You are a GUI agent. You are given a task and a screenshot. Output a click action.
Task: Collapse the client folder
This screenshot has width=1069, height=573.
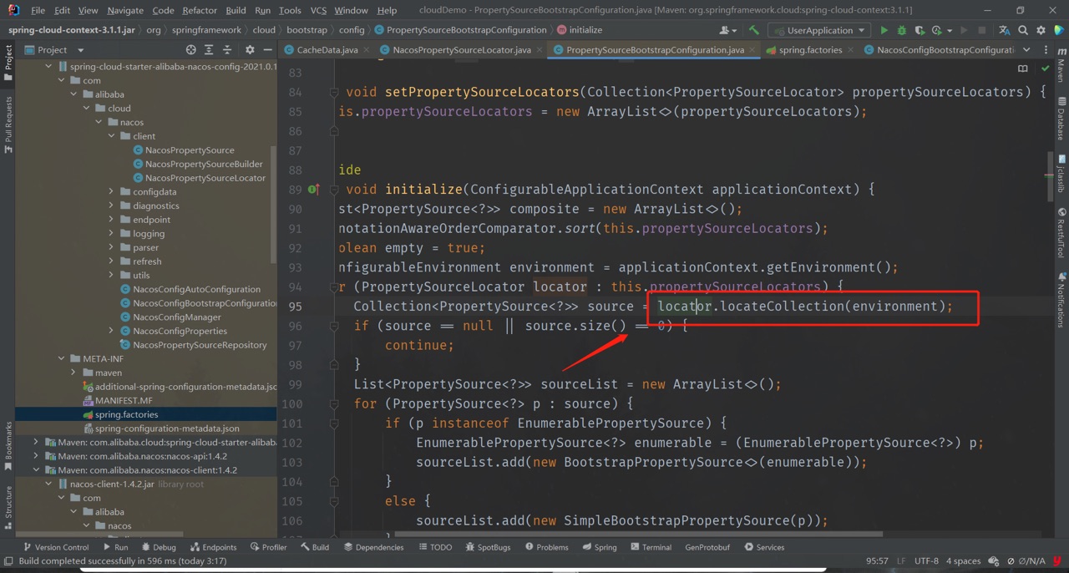tap(112, 136)
